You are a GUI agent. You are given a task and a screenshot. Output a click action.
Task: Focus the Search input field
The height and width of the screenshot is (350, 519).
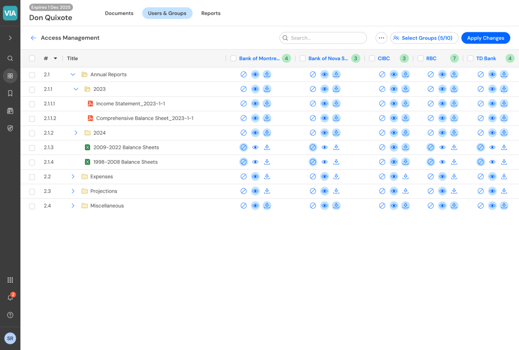(x=323, y=38)
